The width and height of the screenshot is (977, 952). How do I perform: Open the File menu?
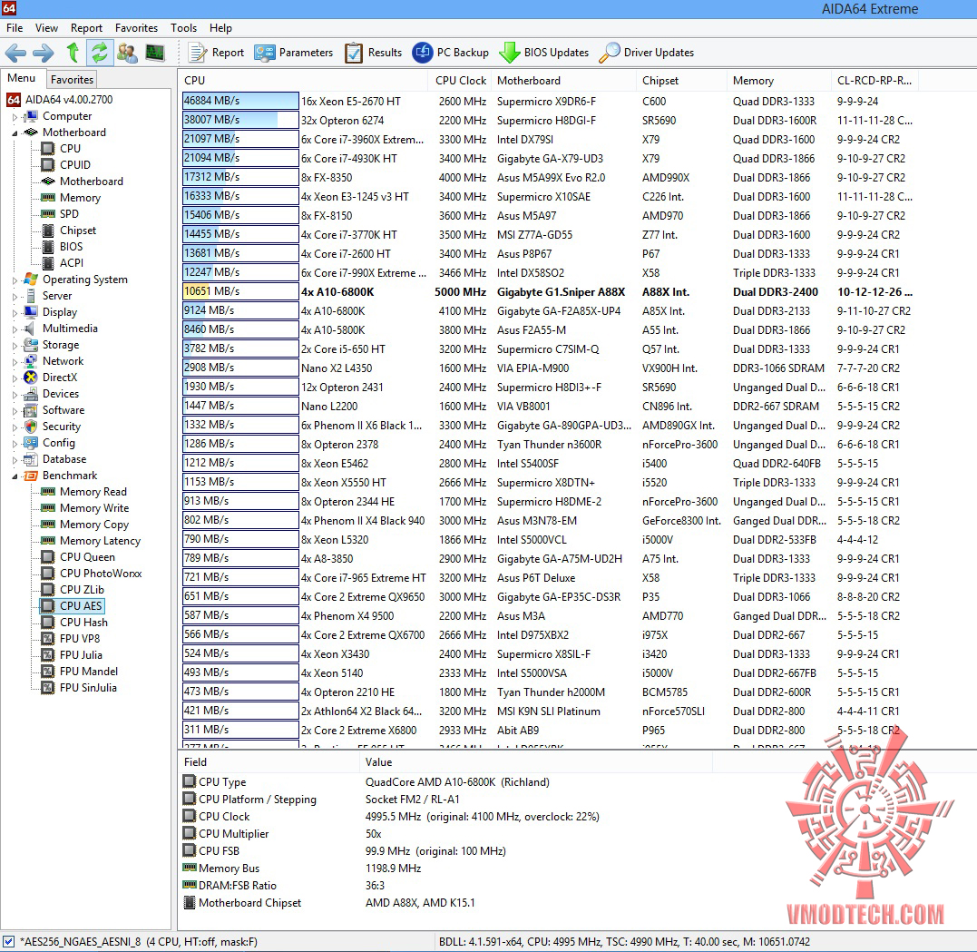[15, 28]
